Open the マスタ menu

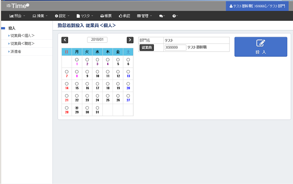pos(85,16)
